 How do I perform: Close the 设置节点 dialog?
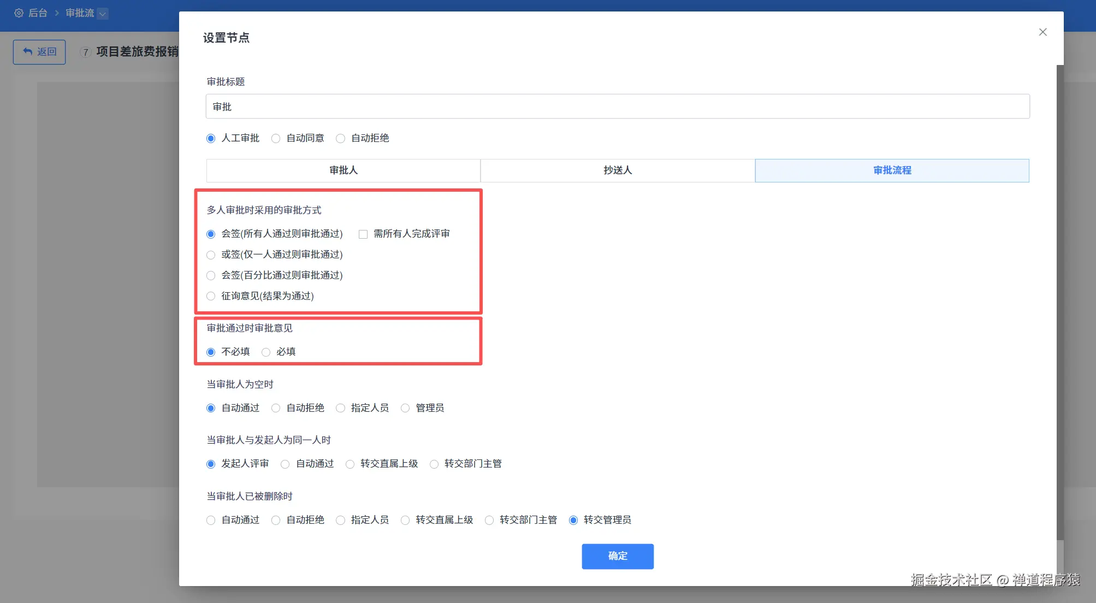pos(1042,32)
